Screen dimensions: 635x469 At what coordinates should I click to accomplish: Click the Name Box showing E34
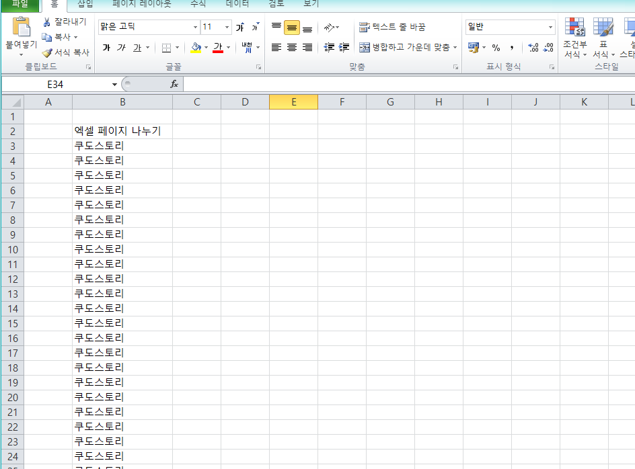pyautogui.click(x=55, y=85)
